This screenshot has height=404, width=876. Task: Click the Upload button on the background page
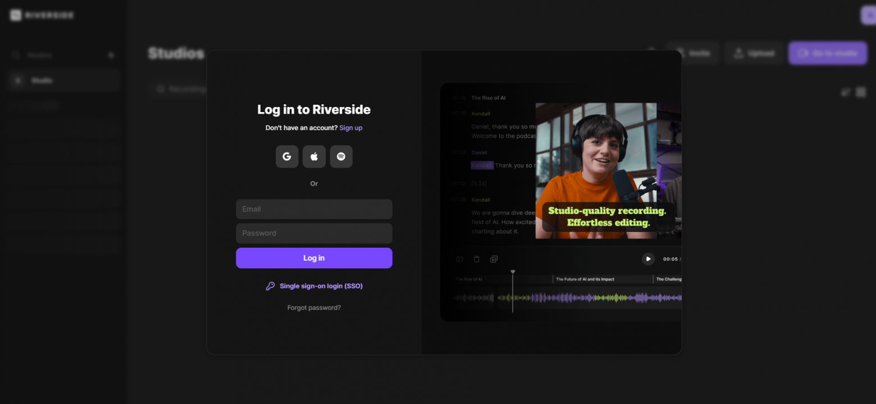pos(754,53)
